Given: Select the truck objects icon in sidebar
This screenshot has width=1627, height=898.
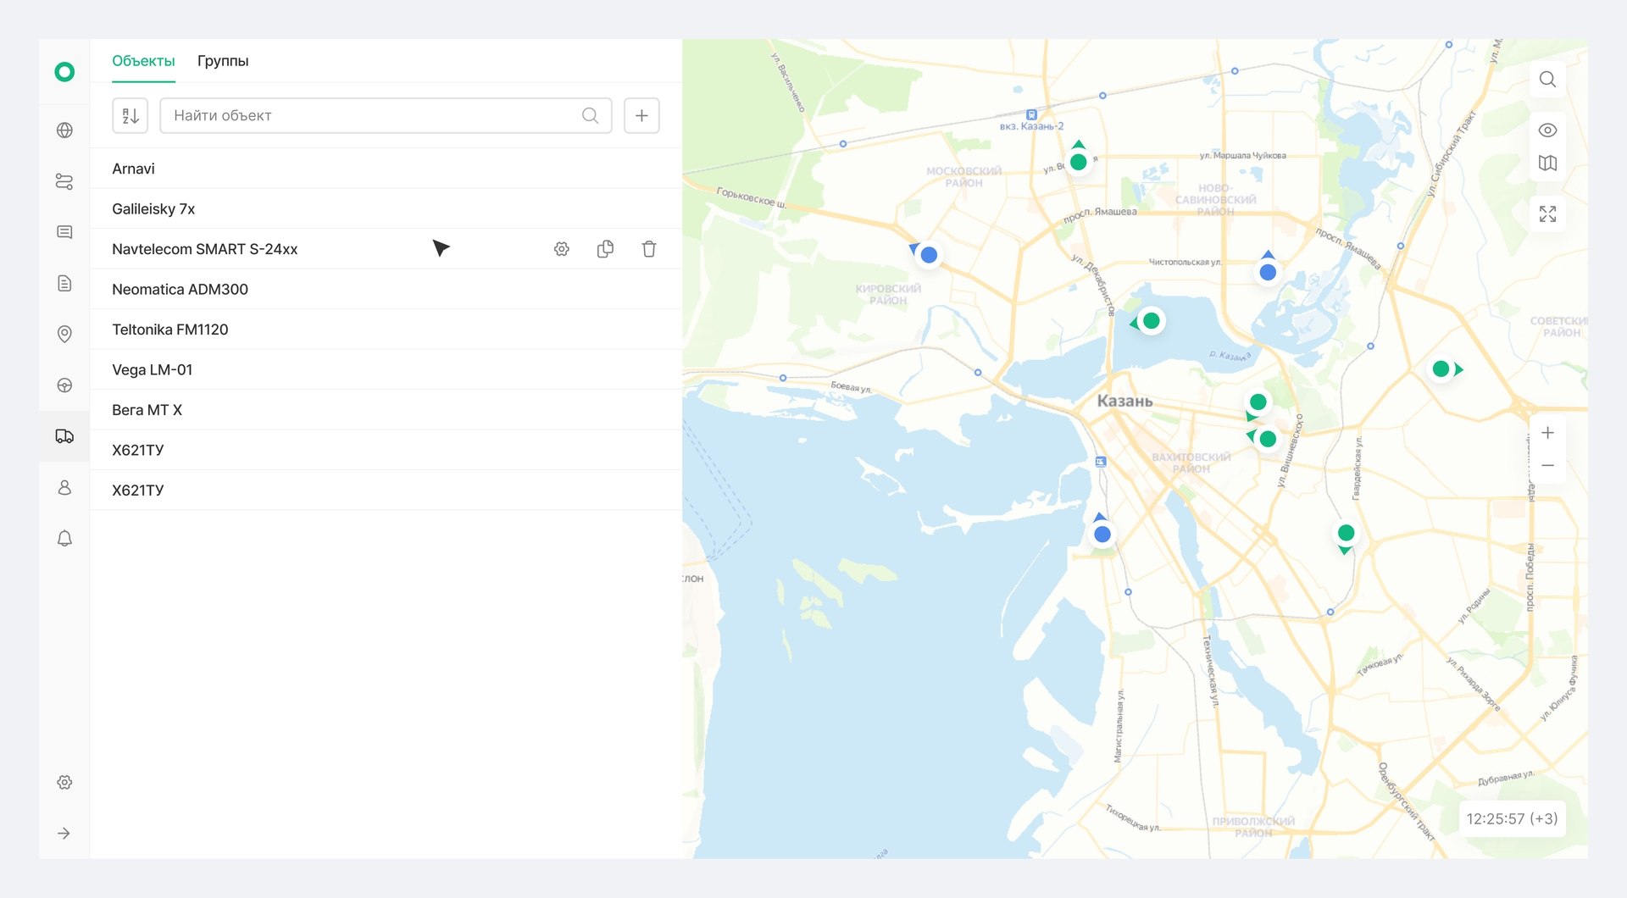Looking at the screenshot, I should click(64, 436).
